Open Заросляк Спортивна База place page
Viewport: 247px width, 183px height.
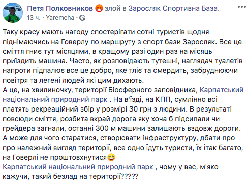(173, 8)
